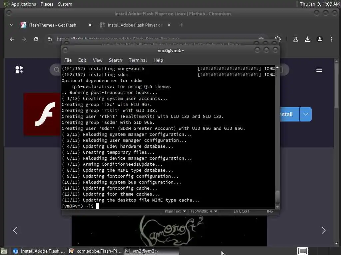Close the Install Adobe Flash Player tab
This screenshot has height=255, width=341.
(x=169, y=25)
